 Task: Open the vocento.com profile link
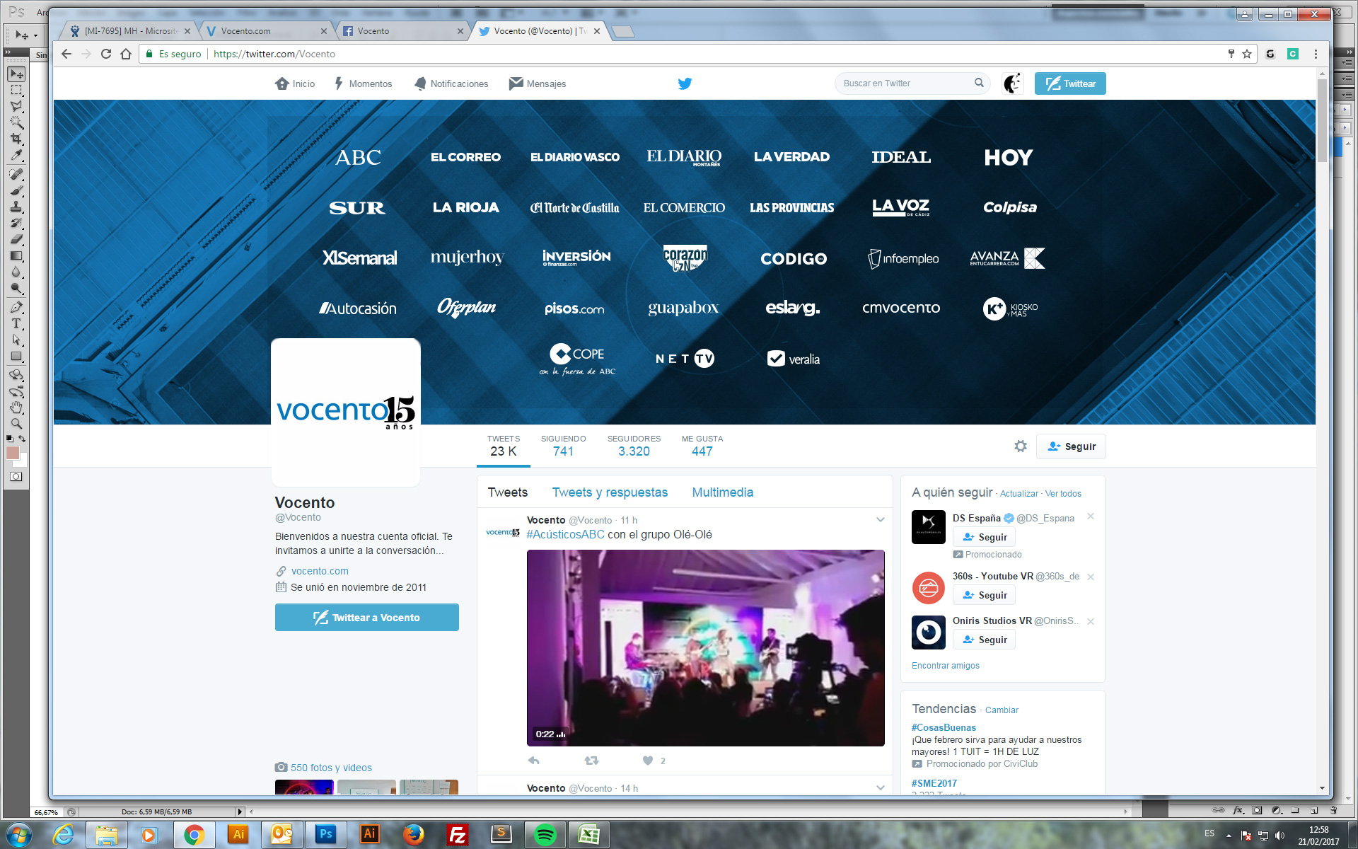click(x=320, y=571)
